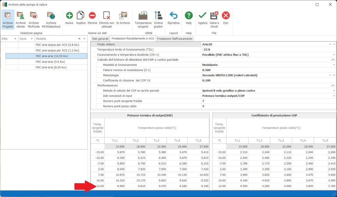Select PDC aria-aria (8.20 Kw) model

[x=51, y=67]
